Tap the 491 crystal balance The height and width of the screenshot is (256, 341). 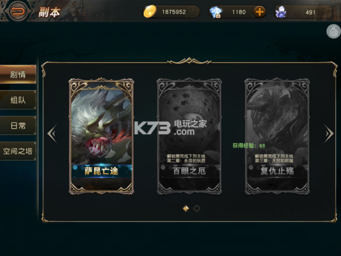pos(310,12)
